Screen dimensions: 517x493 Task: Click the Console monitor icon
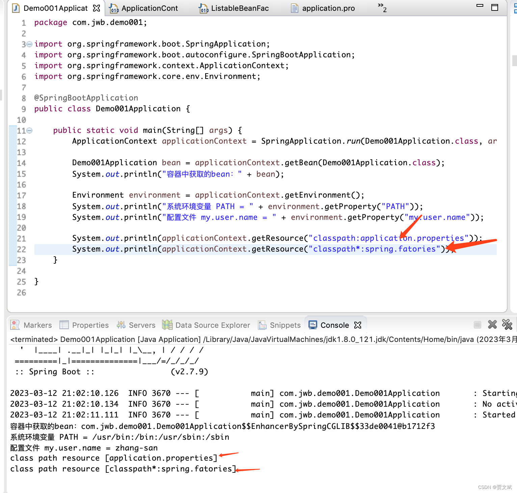point(313,325)
